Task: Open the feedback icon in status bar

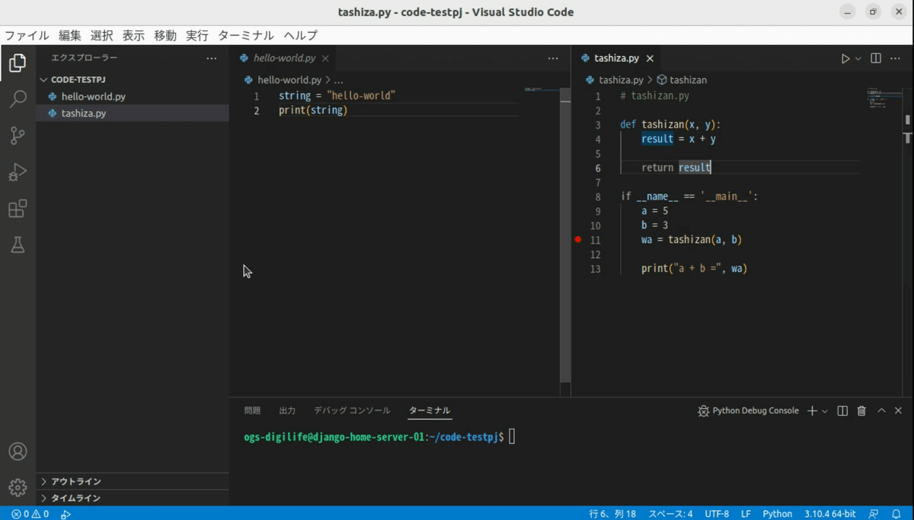Action: point(873,514)
